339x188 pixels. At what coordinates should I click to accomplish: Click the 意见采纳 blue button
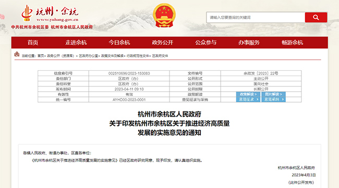pyautogui.click(x=273, y=99)
